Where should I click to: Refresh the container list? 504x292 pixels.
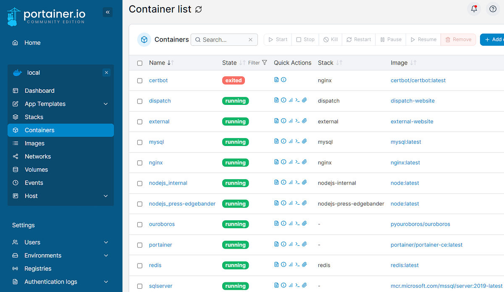[x=197, y=9]
